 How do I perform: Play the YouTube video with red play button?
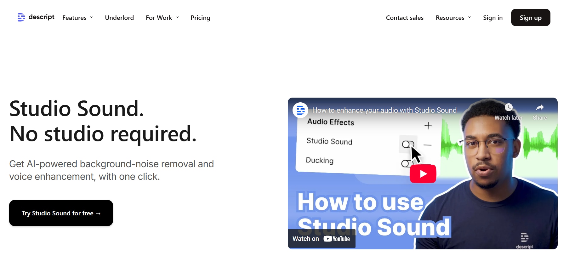tap(423, 173)
